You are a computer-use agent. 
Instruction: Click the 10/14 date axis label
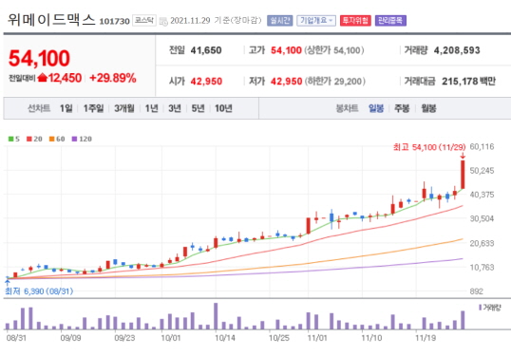coord(225,338)
